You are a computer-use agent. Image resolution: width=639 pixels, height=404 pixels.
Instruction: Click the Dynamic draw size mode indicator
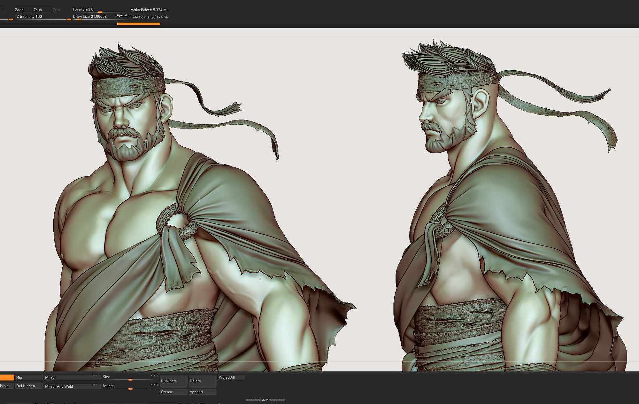coord(122,15)
